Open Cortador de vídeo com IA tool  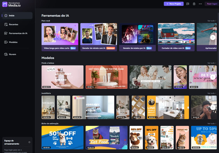176,37
